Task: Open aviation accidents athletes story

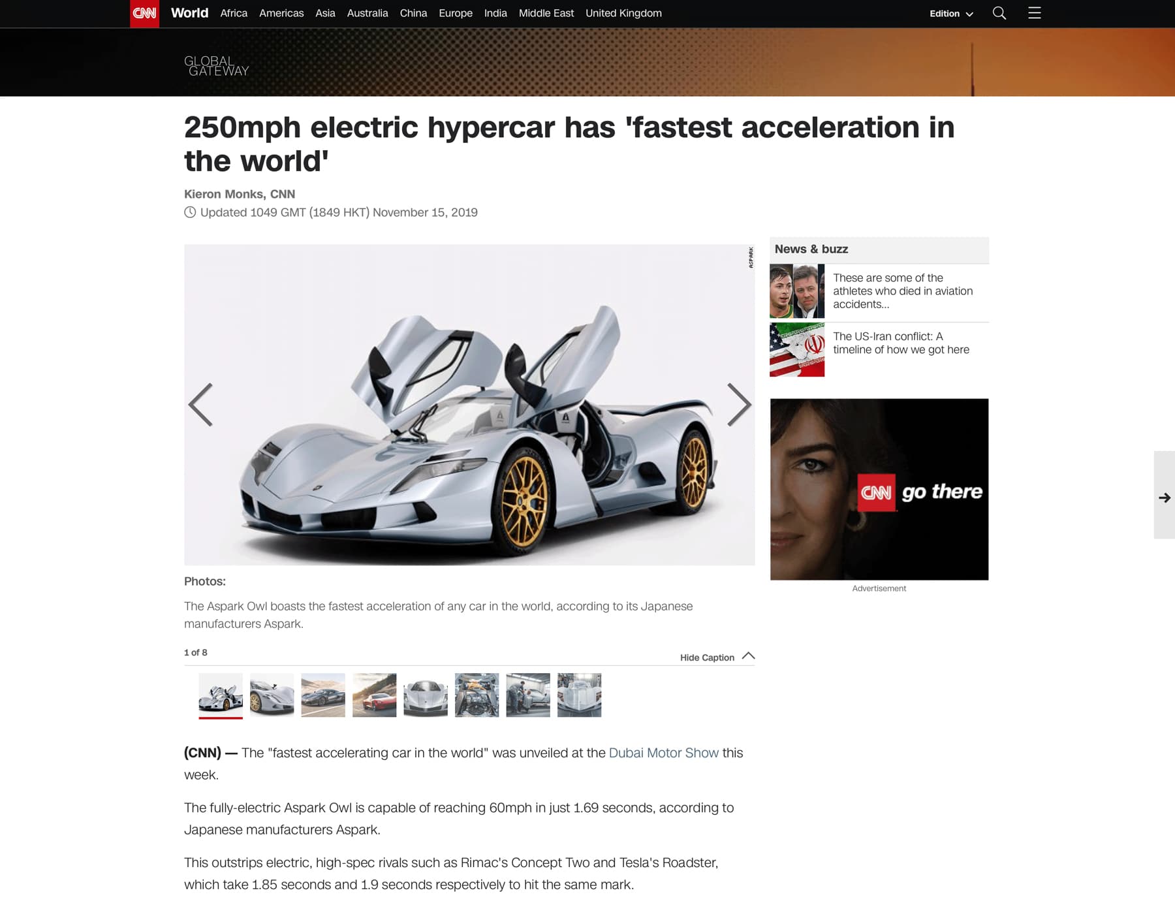Action: [903, 291]
